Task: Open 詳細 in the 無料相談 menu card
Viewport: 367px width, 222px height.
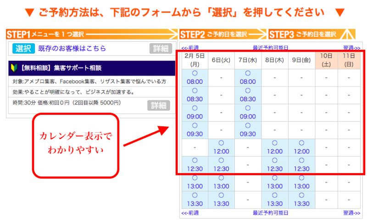Action: click(158, 106)
